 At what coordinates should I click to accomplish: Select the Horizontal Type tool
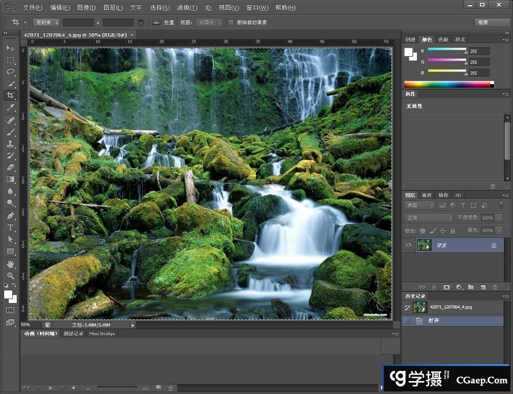tap(11, 227)
